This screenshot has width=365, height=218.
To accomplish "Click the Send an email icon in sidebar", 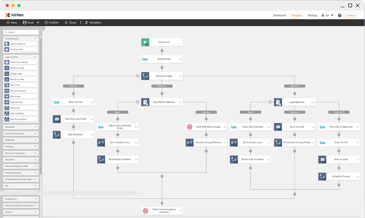I will [x=6, y=49].
